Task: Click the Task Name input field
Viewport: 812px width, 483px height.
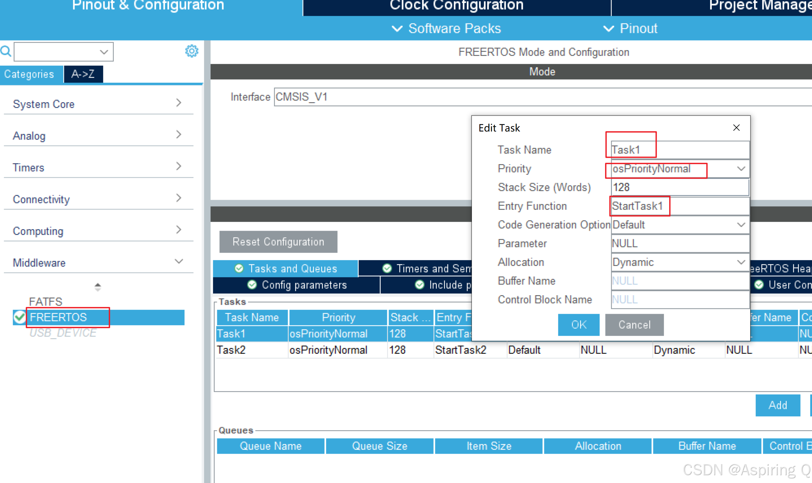Action: [680, 150]
